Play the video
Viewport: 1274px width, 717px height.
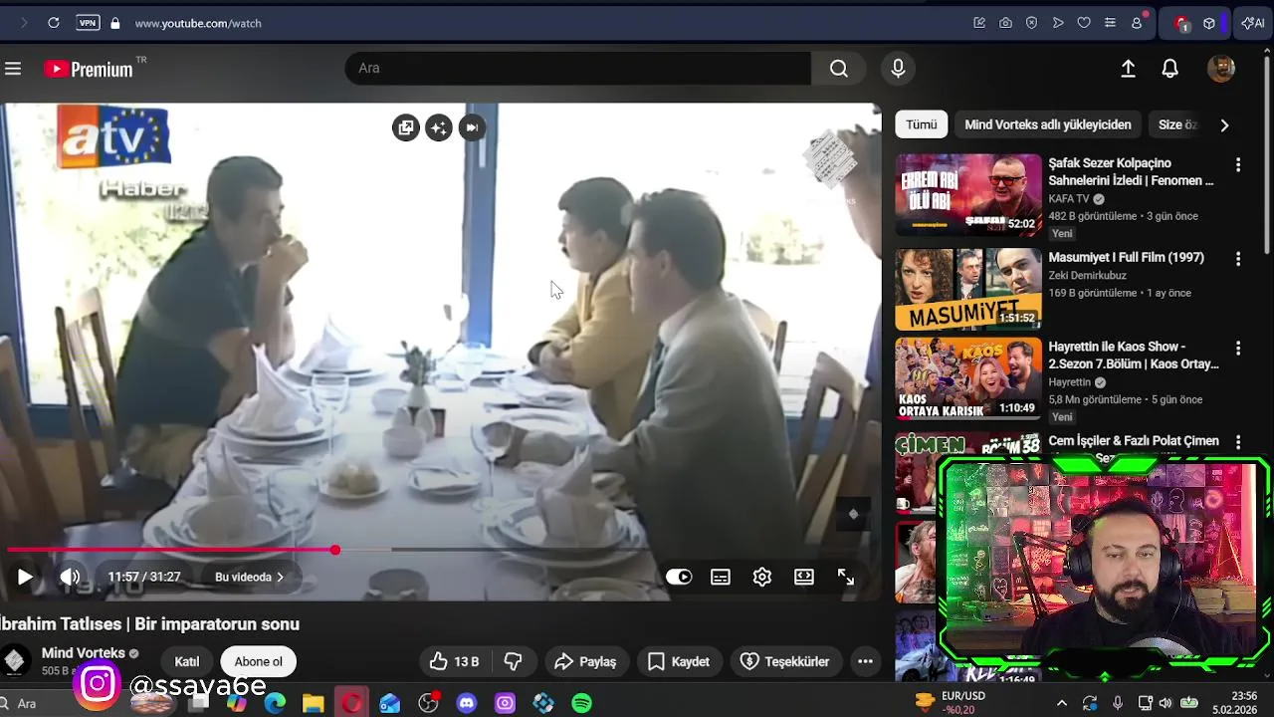(25, 577)
